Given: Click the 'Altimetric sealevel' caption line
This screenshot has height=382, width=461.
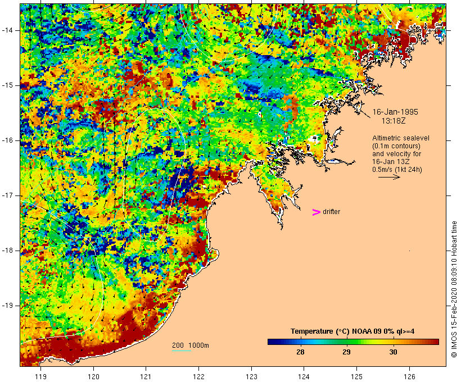Looking at the screenshot, I should (x=401, y=138).
